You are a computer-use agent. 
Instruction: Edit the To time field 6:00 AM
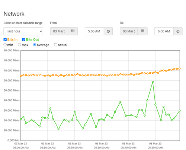[x=164, y=31]
